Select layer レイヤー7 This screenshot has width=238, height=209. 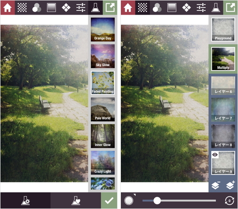click(x=223, y=110)
